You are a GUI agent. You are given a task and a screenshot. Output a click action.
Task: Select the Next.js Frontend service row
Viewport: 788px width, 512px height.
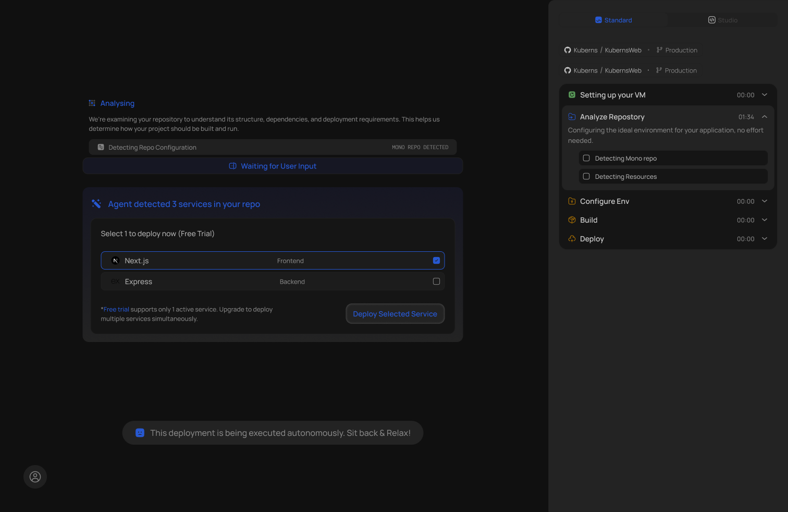(273, 261)
